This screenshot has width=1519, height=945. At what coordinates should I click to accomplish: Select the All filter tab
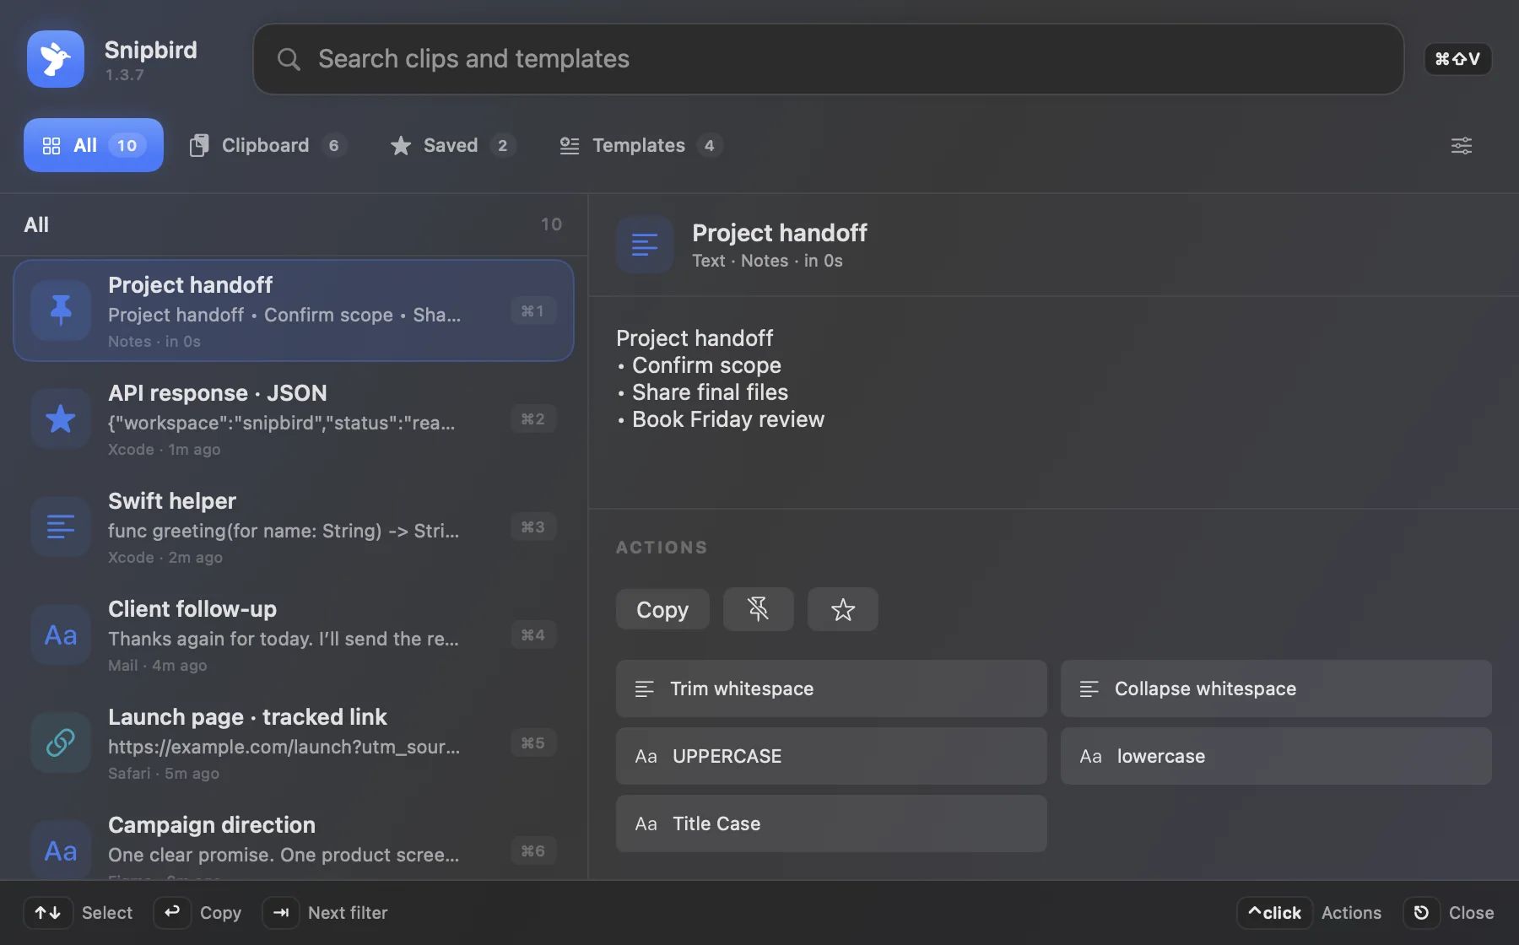94,145
